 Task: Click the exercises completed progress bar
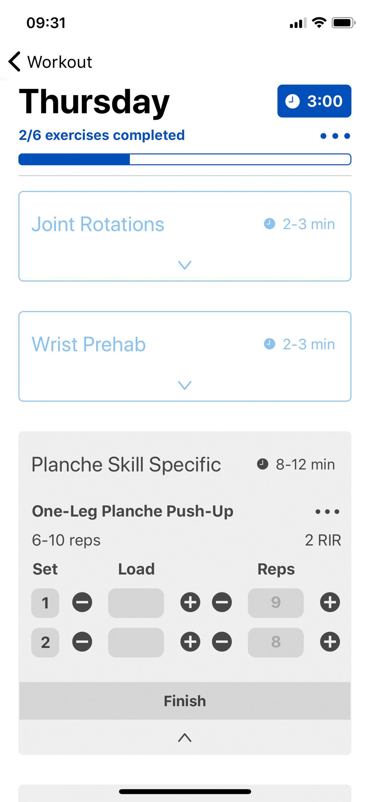185,159
